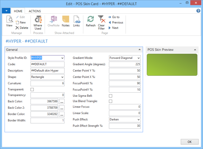The width and height of the screenshot is (203, 149).
Task: Click the green POS Skin Preview swatch
Action: (x=172, y=65)
